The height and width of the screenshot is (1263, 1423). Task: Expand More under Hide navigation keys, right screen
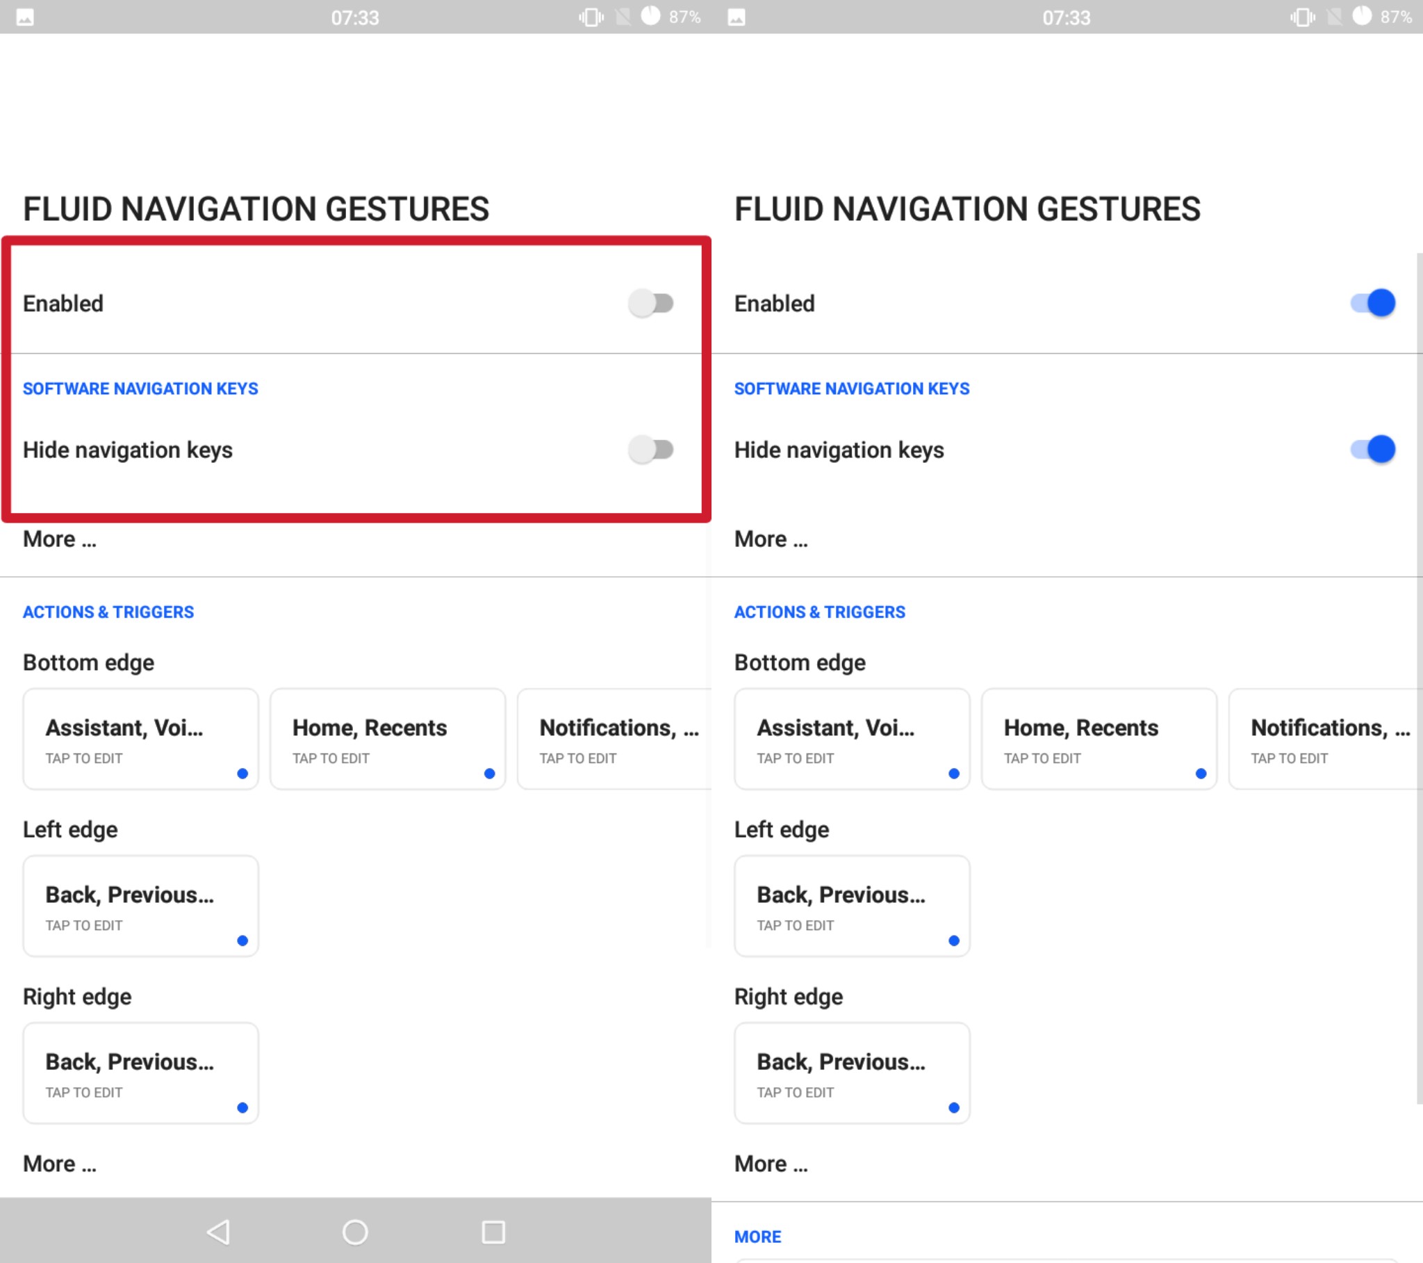771,539
